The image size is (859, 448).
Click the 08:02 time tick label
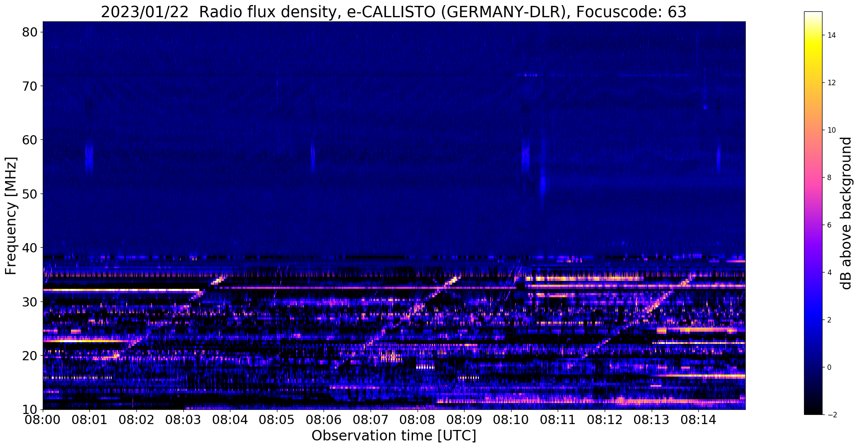[x=136, y=419]
